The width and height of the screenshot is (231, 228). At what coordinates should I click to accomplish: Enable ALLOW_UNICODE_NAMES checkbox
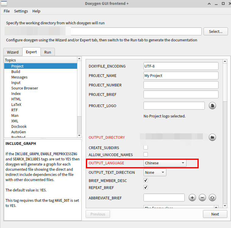[146, 154]
